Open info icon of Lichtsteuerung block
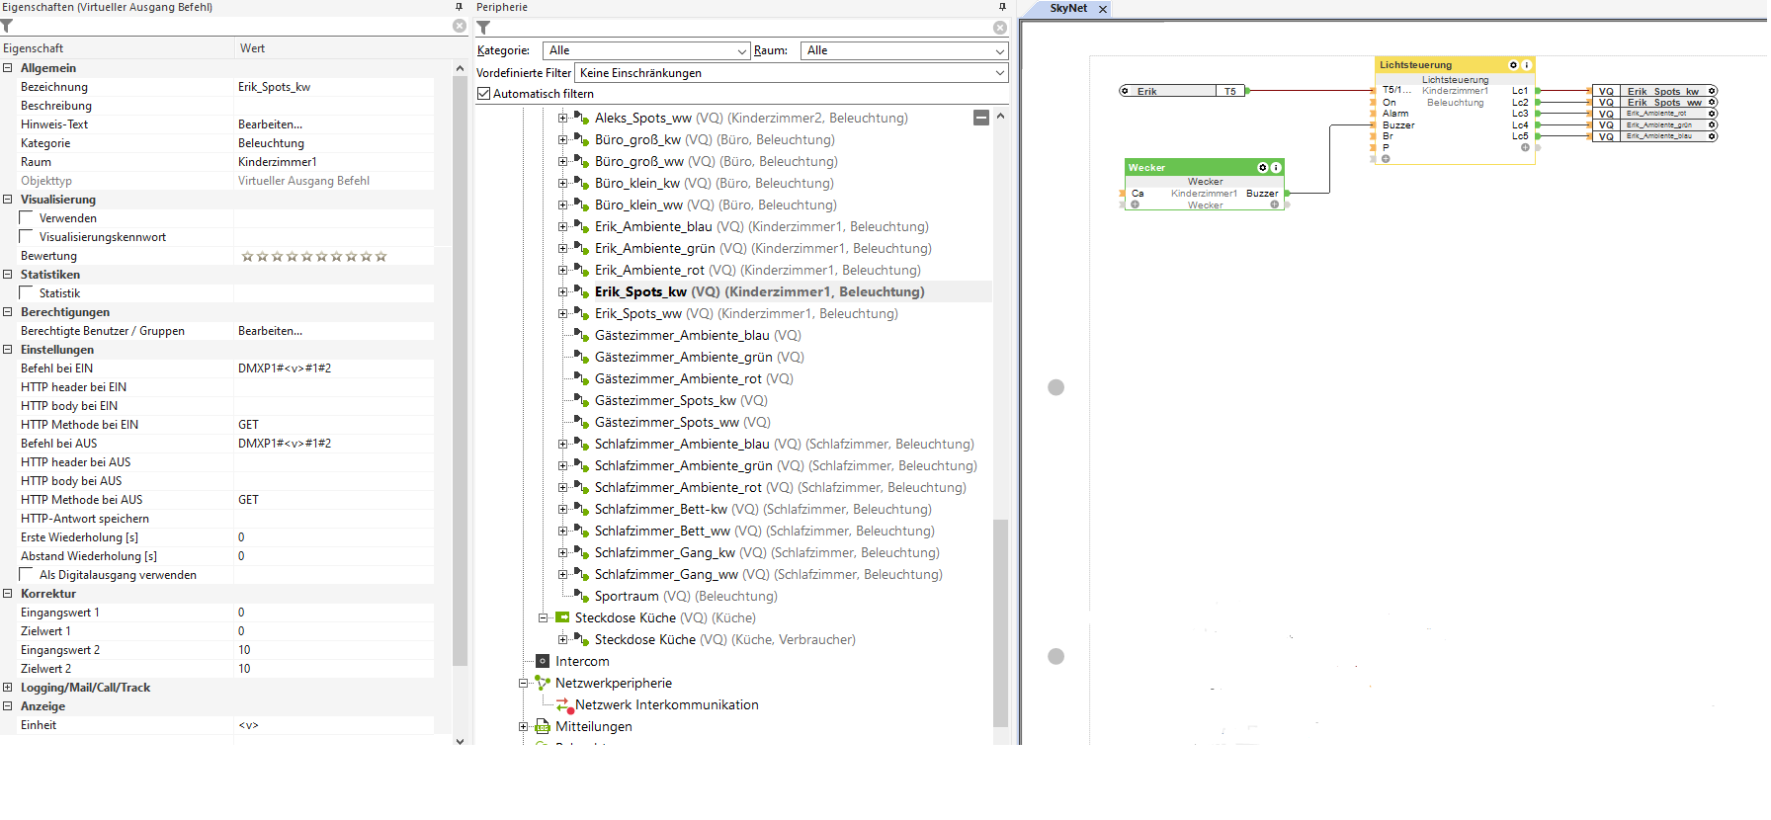 1527,65
